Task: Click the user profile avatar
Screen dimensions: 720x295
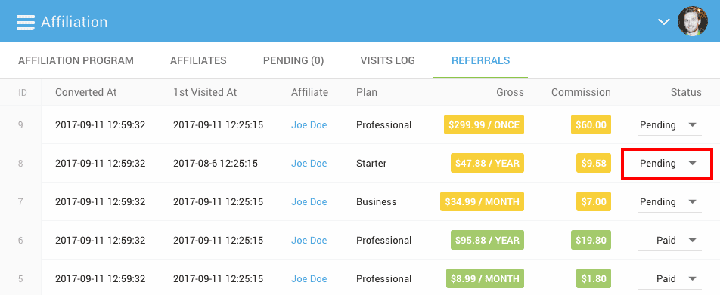Action: point(693,21)
